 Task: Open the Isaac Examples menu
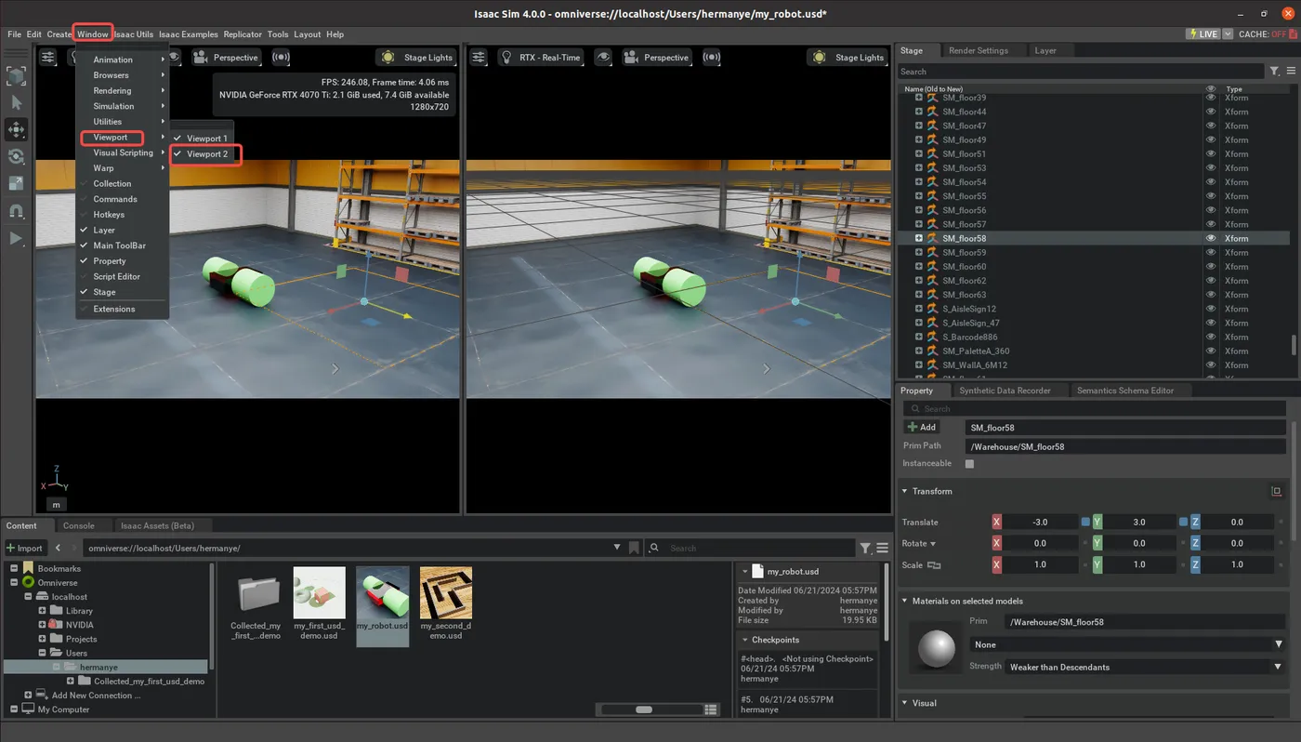[x=189, y=34]
